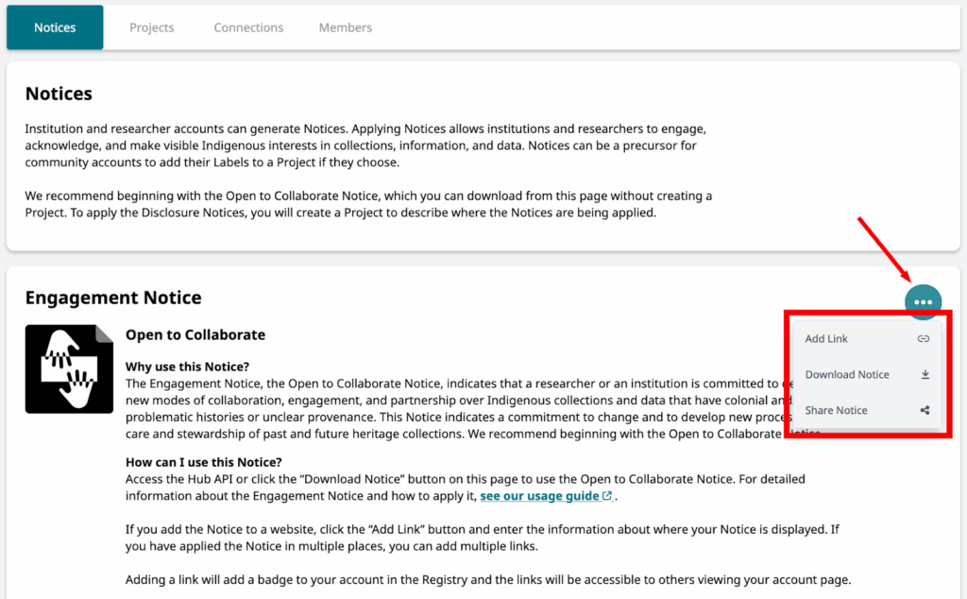Select the Members tab
This screenshot has height=599, width=967.
(x=346, y=27)
